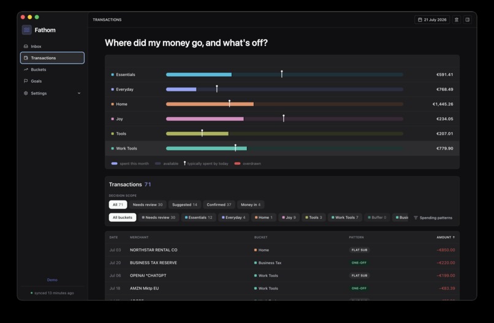Click the Transactions icon in the sidebar
Screen dimensions: 494x323
tap(26, 58)
